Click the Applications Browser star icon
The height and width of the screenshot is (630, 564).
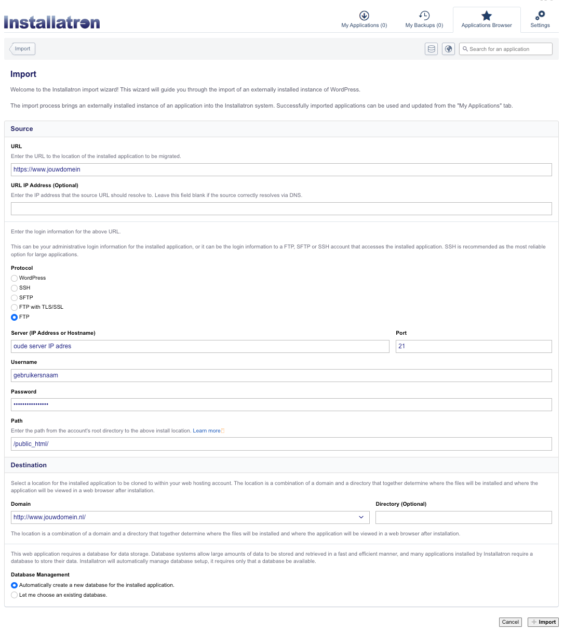tap(487, 16)
